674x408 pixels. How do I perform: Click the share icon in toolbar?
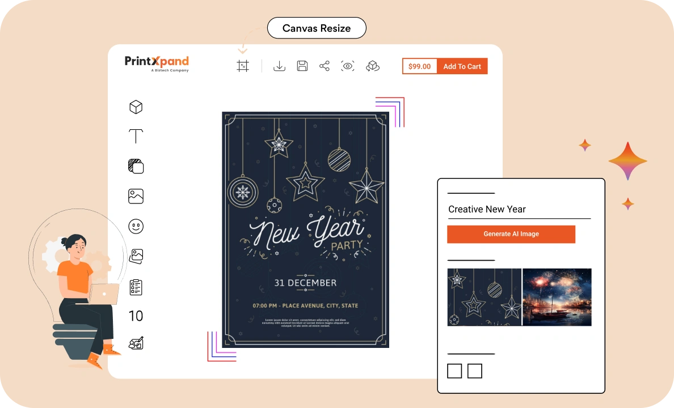point(325,66)
